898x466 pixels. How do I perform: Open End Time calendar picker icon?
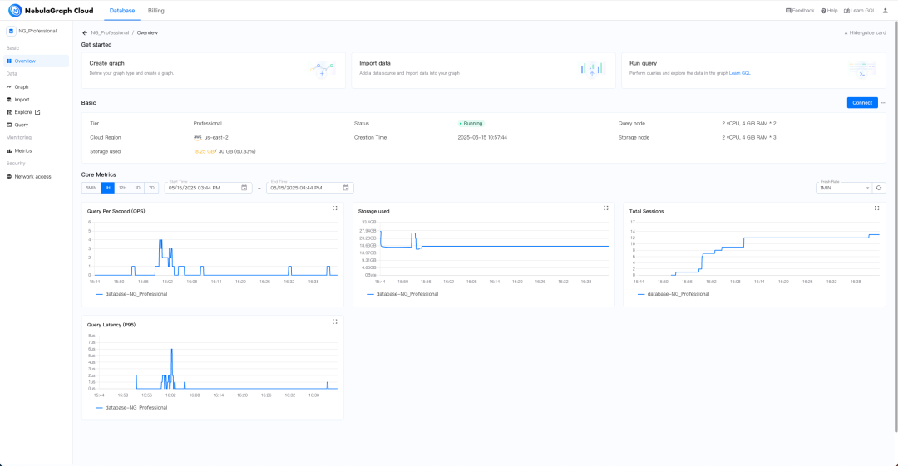coord(346,188)
